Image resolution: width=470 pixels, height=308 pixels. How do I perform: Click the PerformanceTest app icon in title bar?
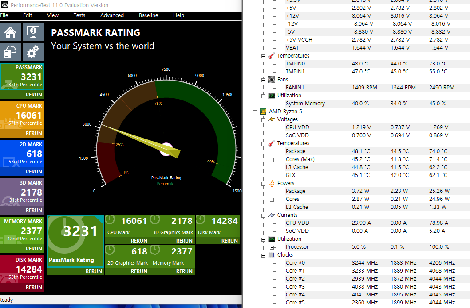coord(5,5)
